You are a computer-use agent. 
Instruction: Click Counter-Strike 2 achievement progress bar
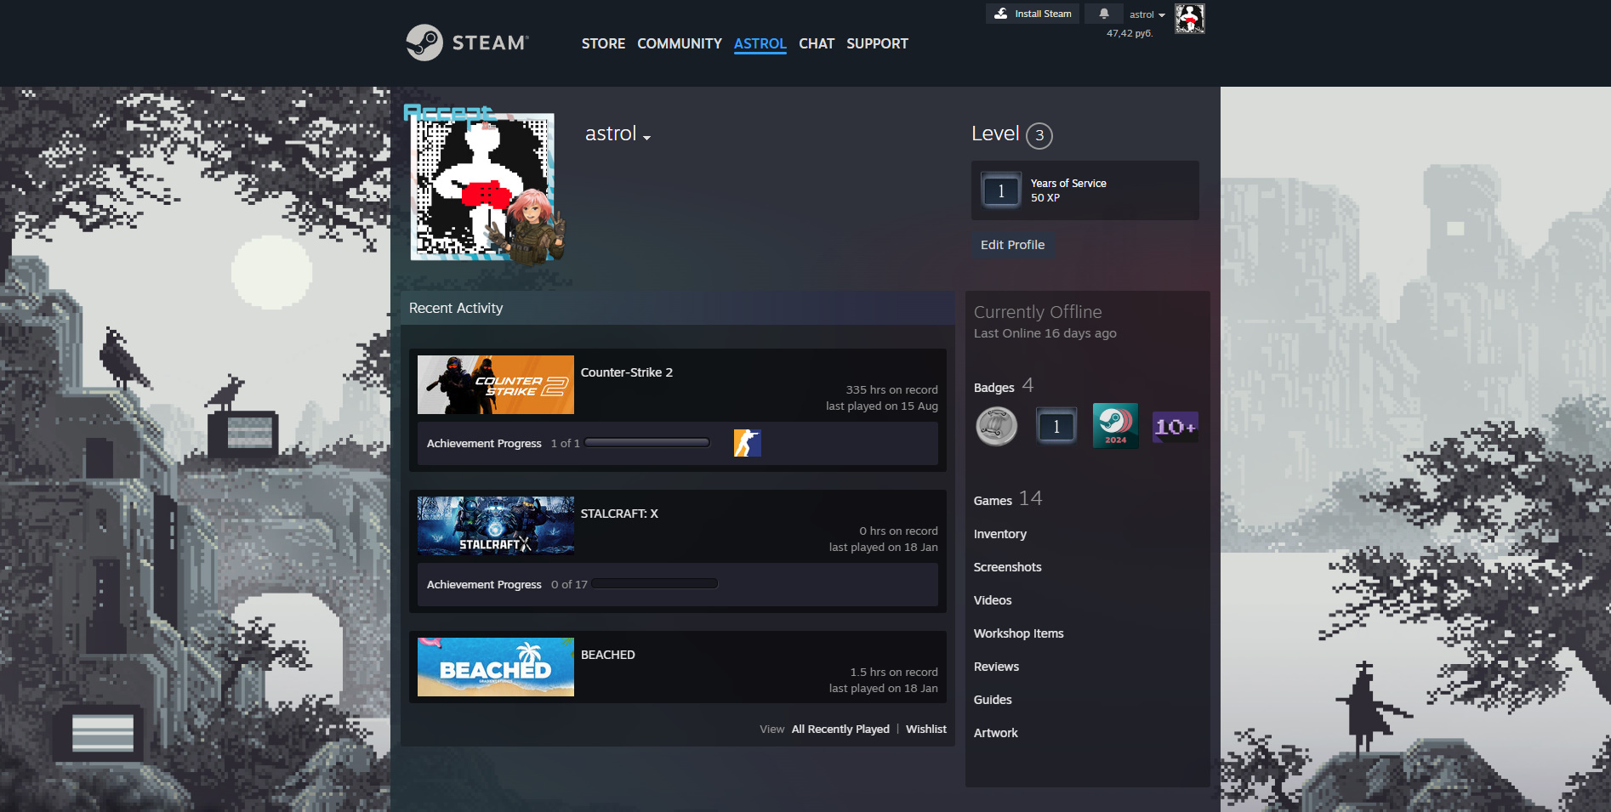point(647,443)
